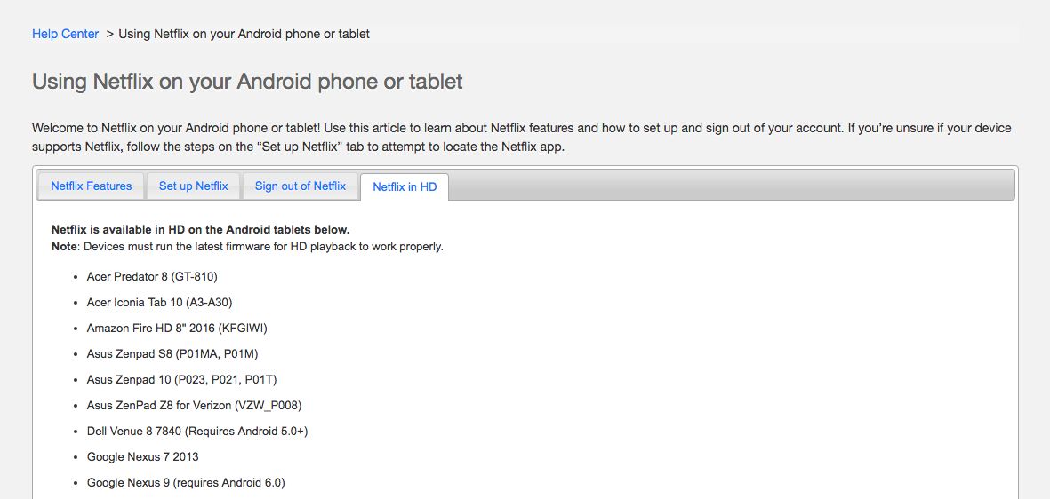The image size is (1050, 499).
Task: Click the Asus Zenpad 10 entry
Action: [x=181, y=379]
